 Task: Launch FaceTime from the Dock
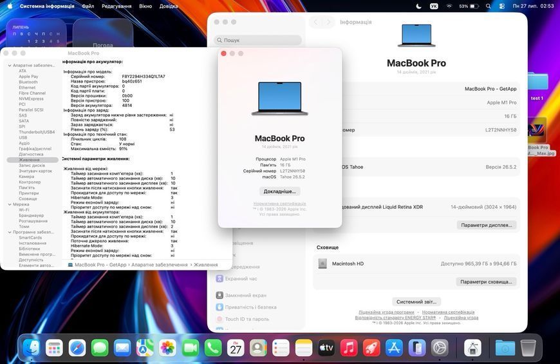pyautogui.click(x=191, y=347)
